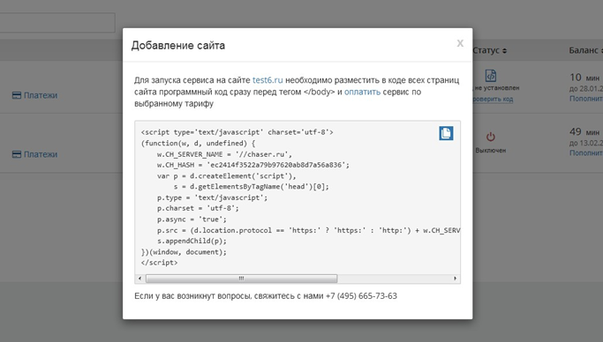Image resolution: width=603 pixels, height=342 pixels.
Task: Close the Добавление сайта dialog
Action: [460, 43]
